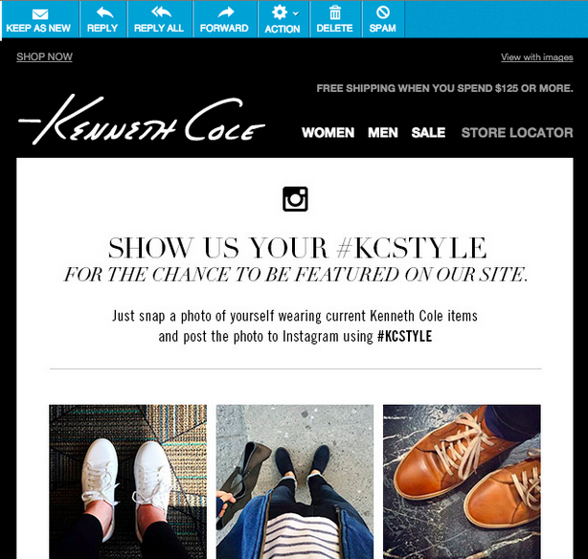This screenshot has width=588, height=559.
Task: Click the Instagram camera icon
Action: point(295,199)
